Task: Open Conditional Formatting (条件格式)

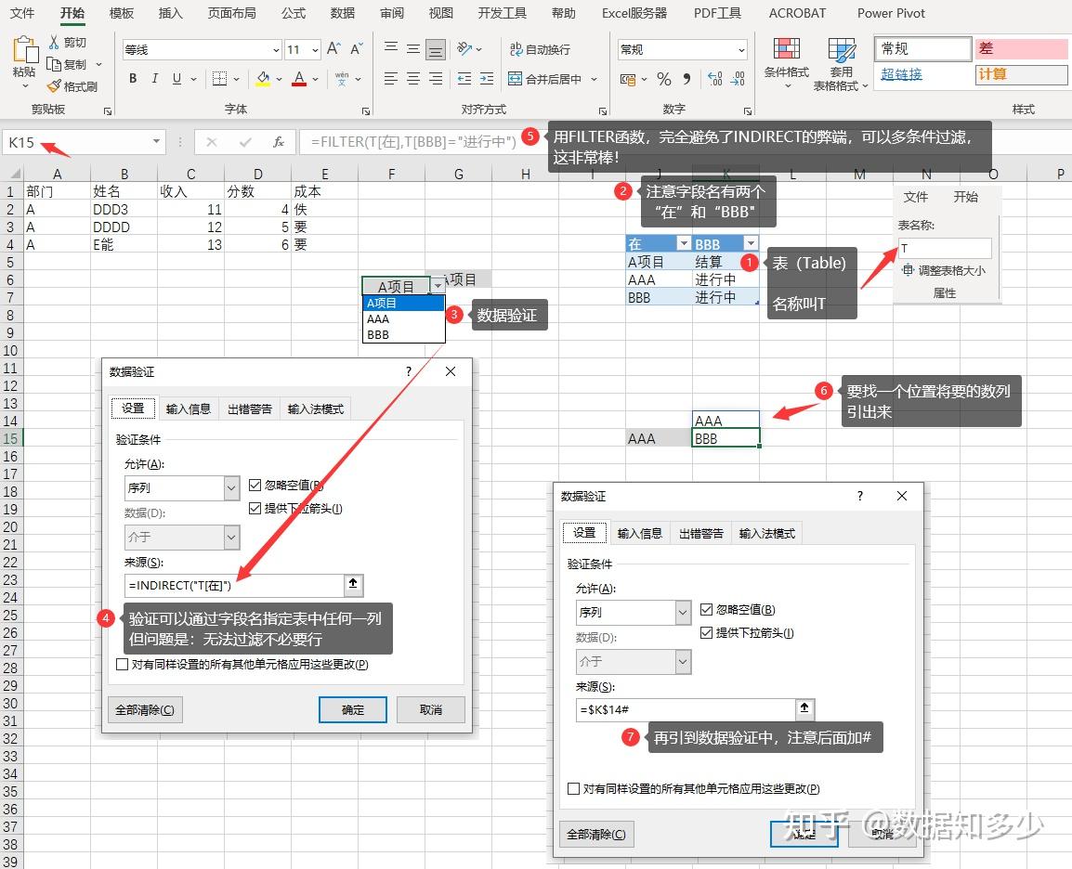Action: click(787, 64)
